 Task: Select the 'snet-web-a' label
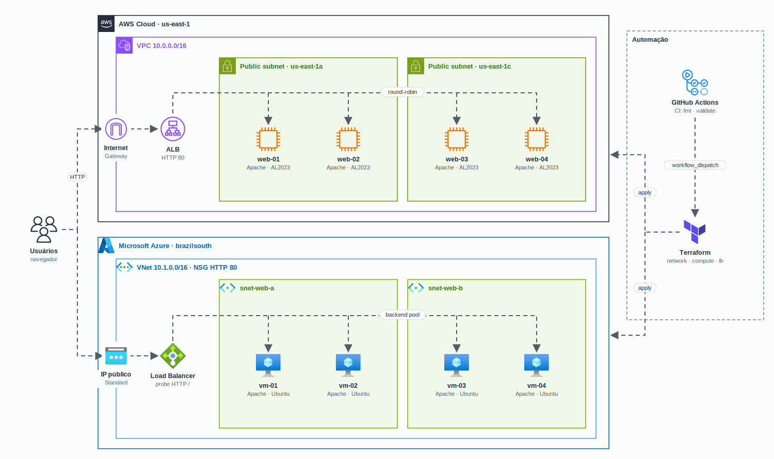(257, 288)
